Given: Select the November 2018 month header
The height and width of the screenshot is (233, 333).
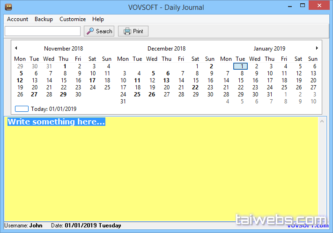Looking at the screenshot, I should click(x=63, y=49).
